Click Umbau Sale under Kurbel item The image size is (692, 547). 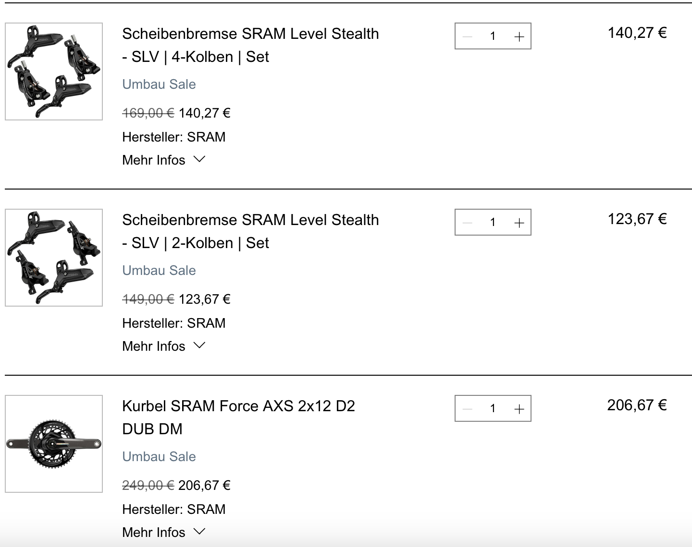(159, 457)
